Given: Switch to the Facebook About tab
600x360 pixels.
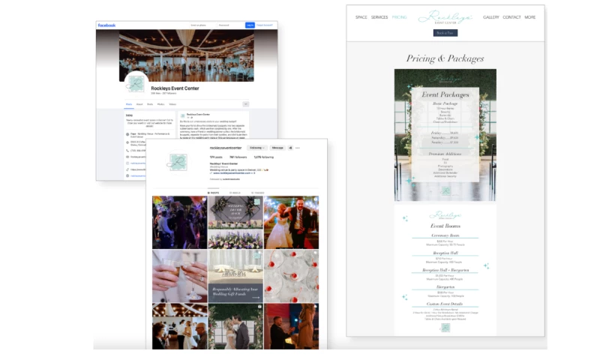Looking at the screenshot, I should coord(139,104).
